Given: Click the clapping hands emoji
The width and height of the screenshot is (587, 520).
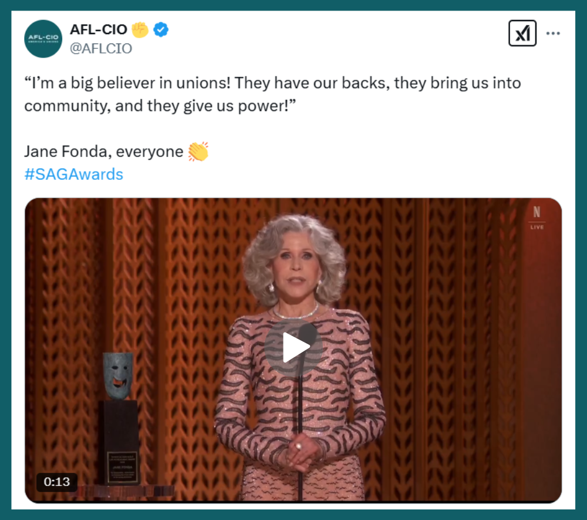Looking at the screenshot, I should [x=198, y=152].
